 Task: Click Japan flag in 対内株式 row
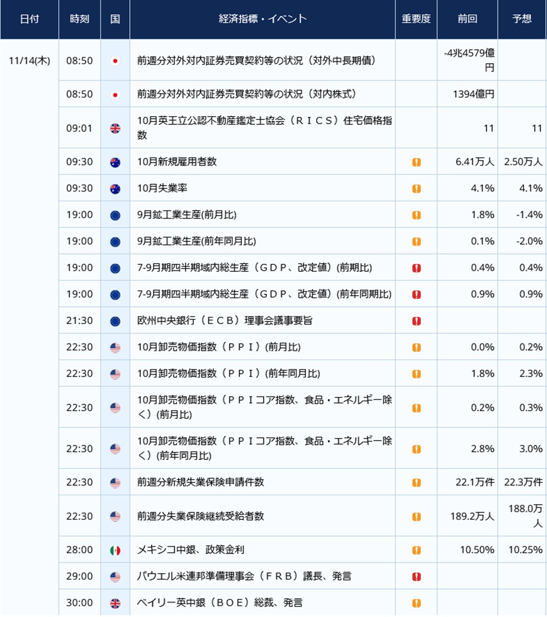point(115,95)
